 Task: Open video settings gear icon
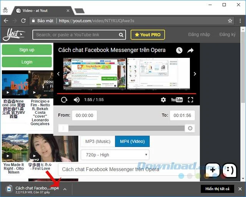163,99
